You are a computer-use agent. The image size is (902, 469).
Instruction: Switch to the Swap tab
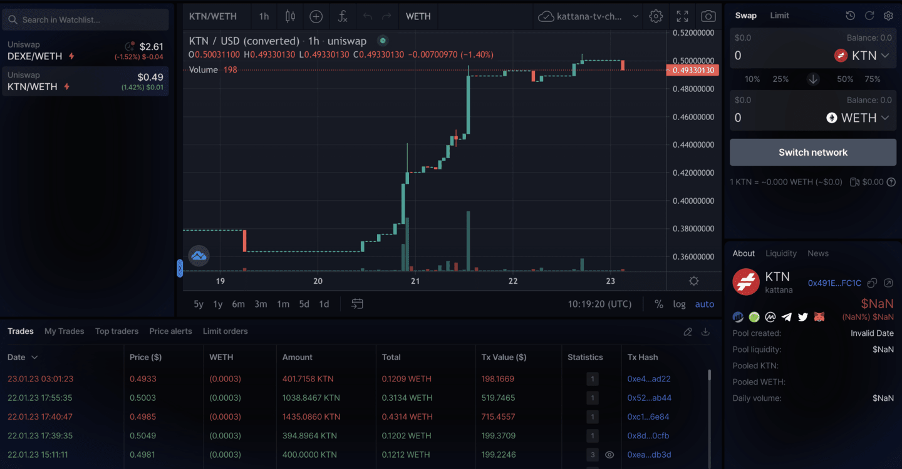(x=745, y=16)
